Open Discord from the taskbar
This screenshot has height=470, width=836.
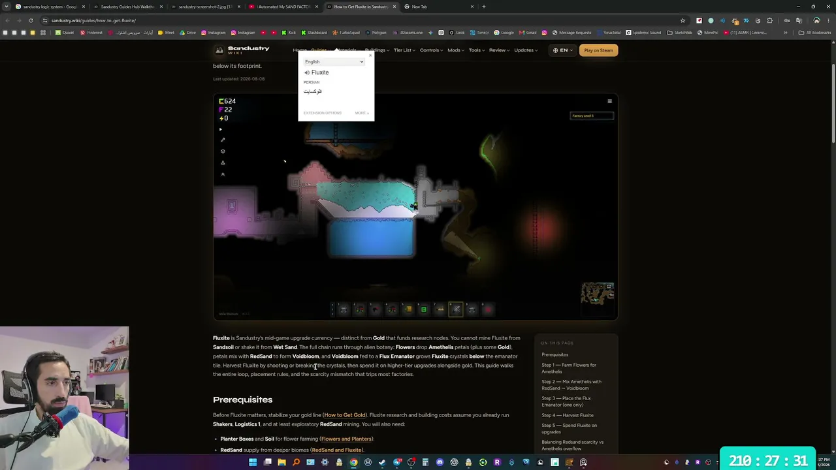click(440, 462)
